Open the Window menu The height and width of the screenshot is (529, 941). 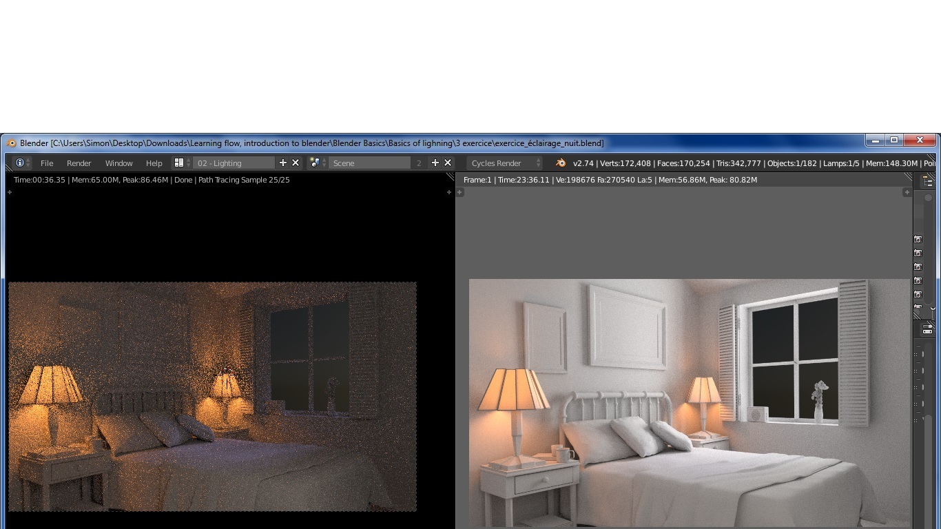118,163
